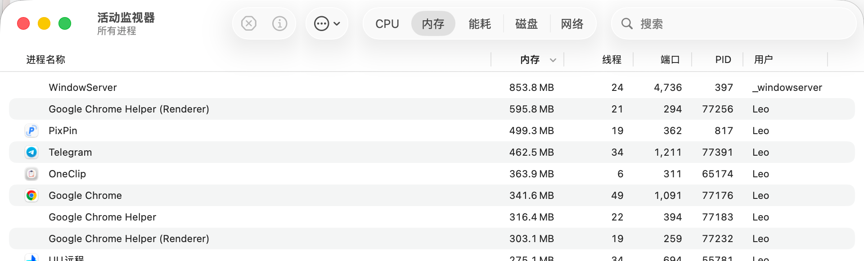Select the Google Chrome app icon
The width and height of the screenshot is (864, 261).
(x=31, y=195)
